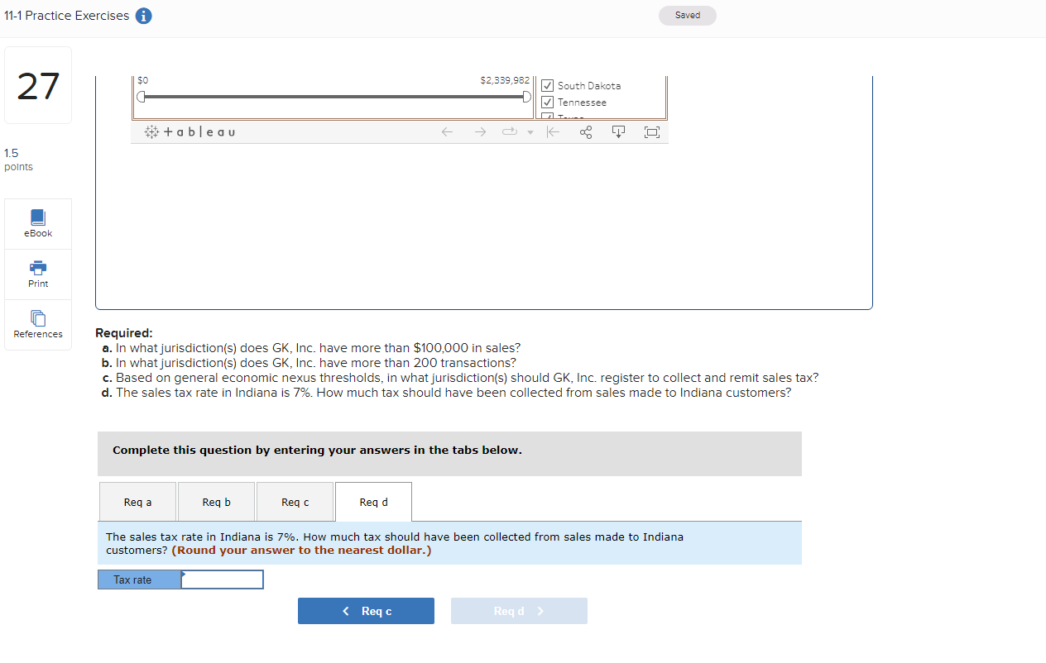Click the $0 slider minimum value
The width and height of the screenshot is (1046, 663).
[143, 80]
